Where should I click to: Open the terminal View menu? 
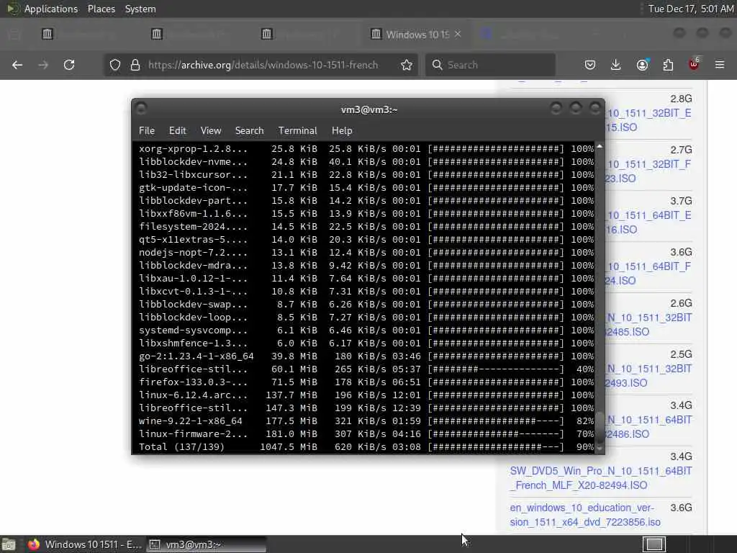point(211,131)
